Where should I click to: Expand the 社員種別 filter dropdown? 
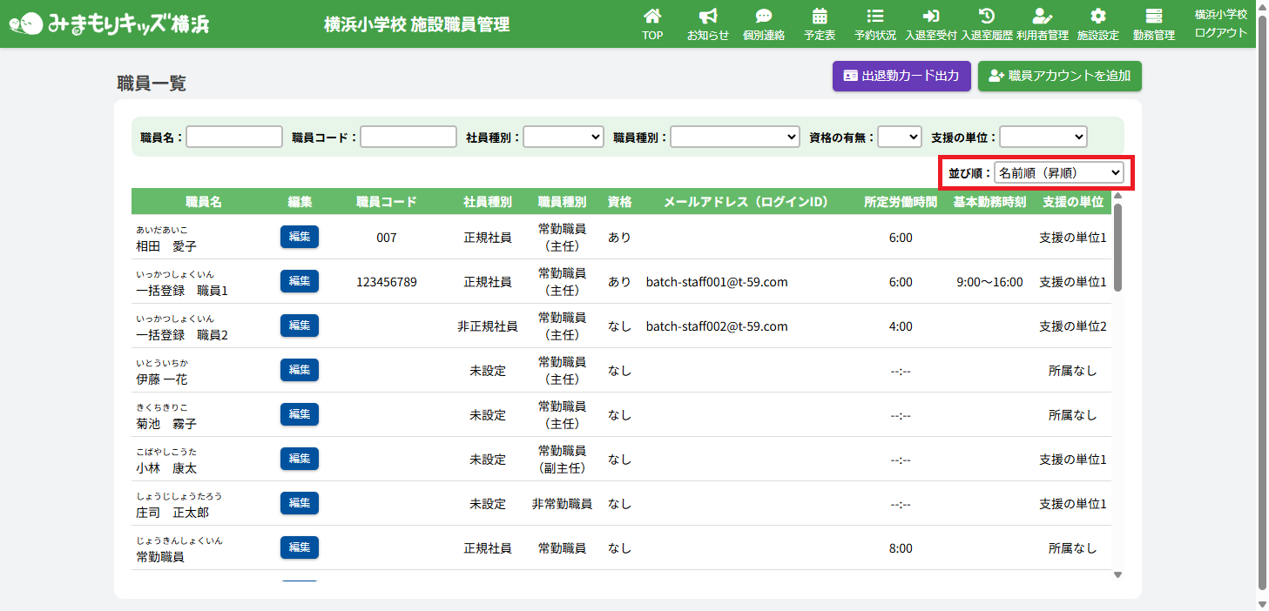pyautogui.click(x=563, y=137)
